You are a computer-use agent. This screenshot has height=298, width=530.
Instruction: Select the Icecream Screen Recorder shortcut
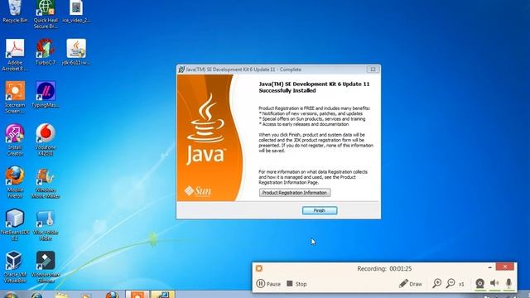[15, 98]
